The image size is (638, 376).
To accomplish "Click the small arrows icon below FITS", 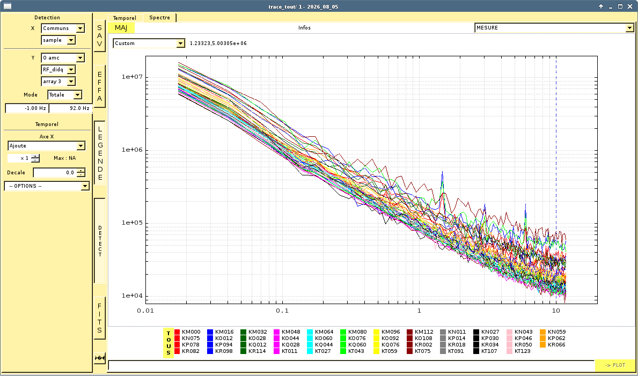I will point(100,358).
